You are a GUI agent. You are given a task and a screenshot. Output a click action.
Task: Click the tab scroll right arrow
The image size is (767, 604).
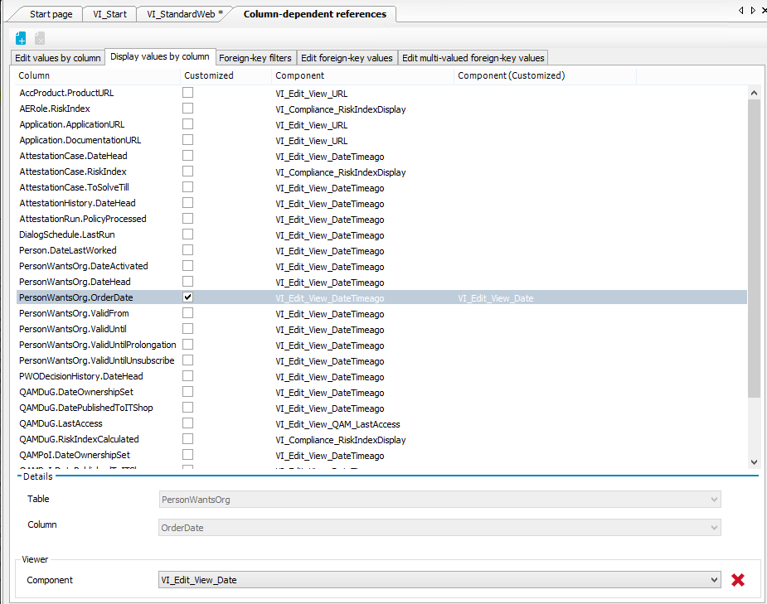tap(753, 11)
